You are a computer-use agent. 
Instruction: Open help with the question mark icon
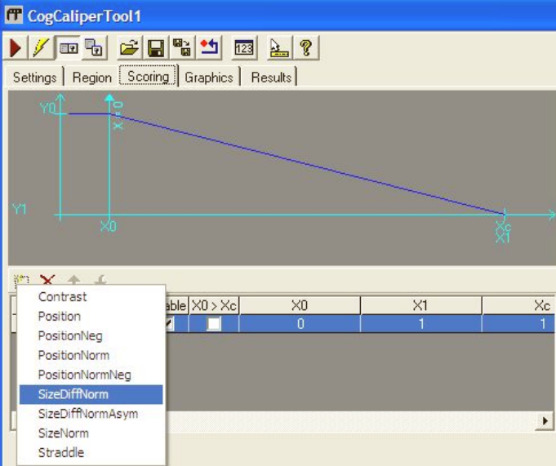click(306, 47)
